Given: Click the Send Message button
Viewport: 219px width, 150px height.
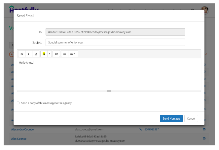Looking at the screenshot, I should [171, 118].
